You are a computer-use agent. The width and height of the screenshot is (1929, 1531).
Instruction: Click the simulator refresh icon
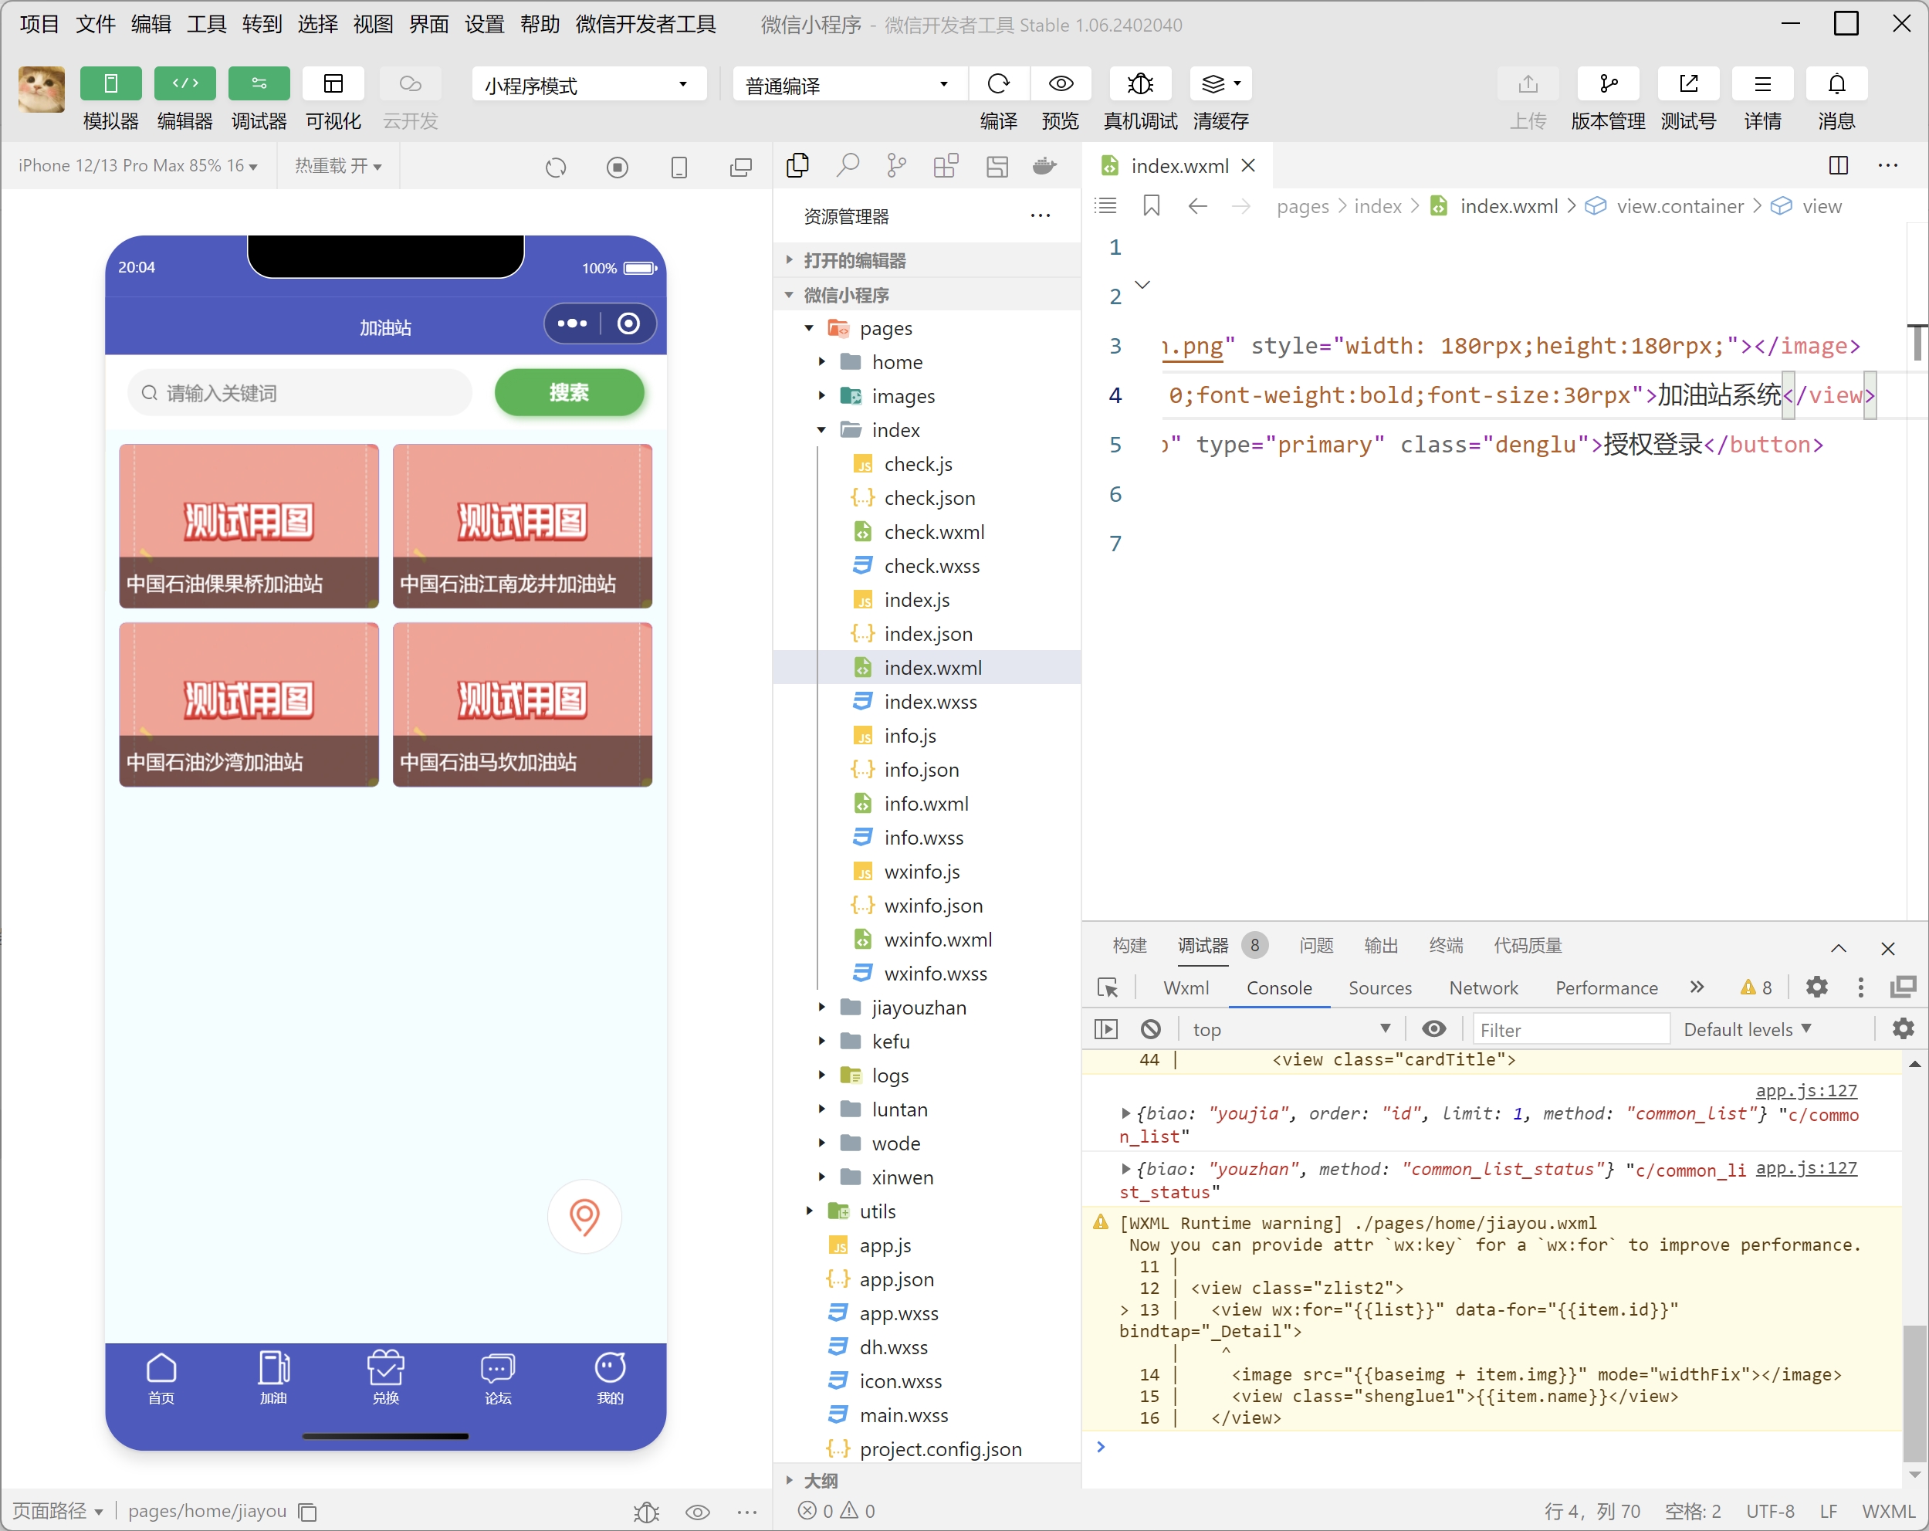556,168
